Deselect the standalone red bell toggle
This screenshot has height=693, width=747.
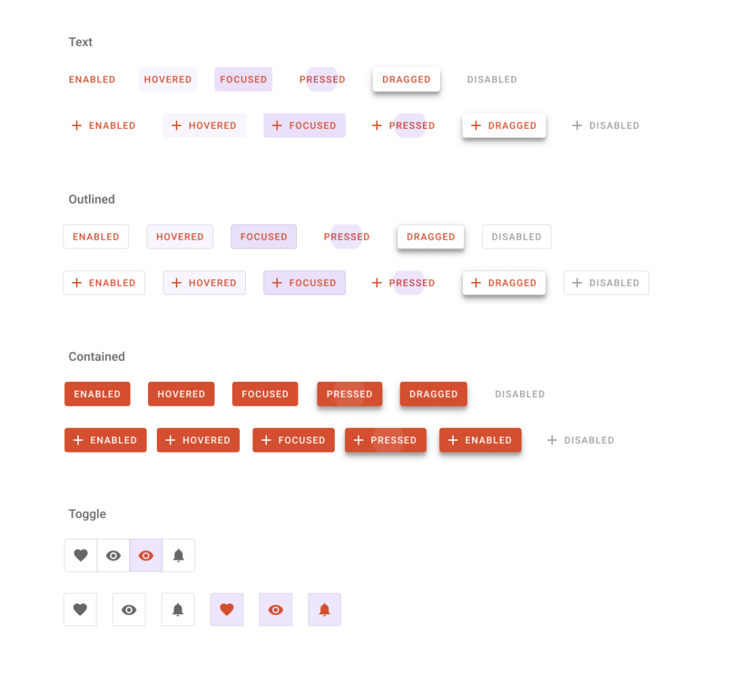(325, 609)
